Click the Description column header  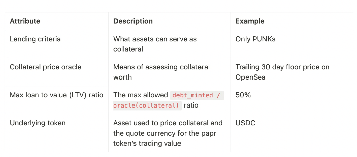click(x=133, y=21)
